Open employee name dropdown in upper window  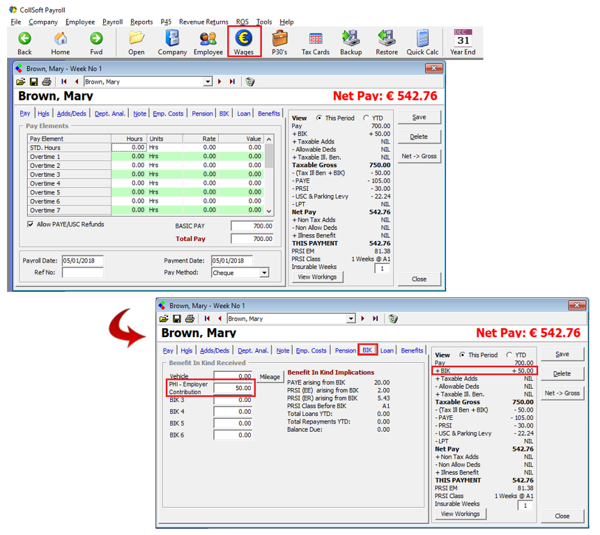click(x=208, y=82)
